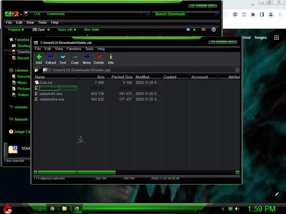Open 7-Zip Favorites menu
Viewport: 286px width, 214px height.
(74, 49)
